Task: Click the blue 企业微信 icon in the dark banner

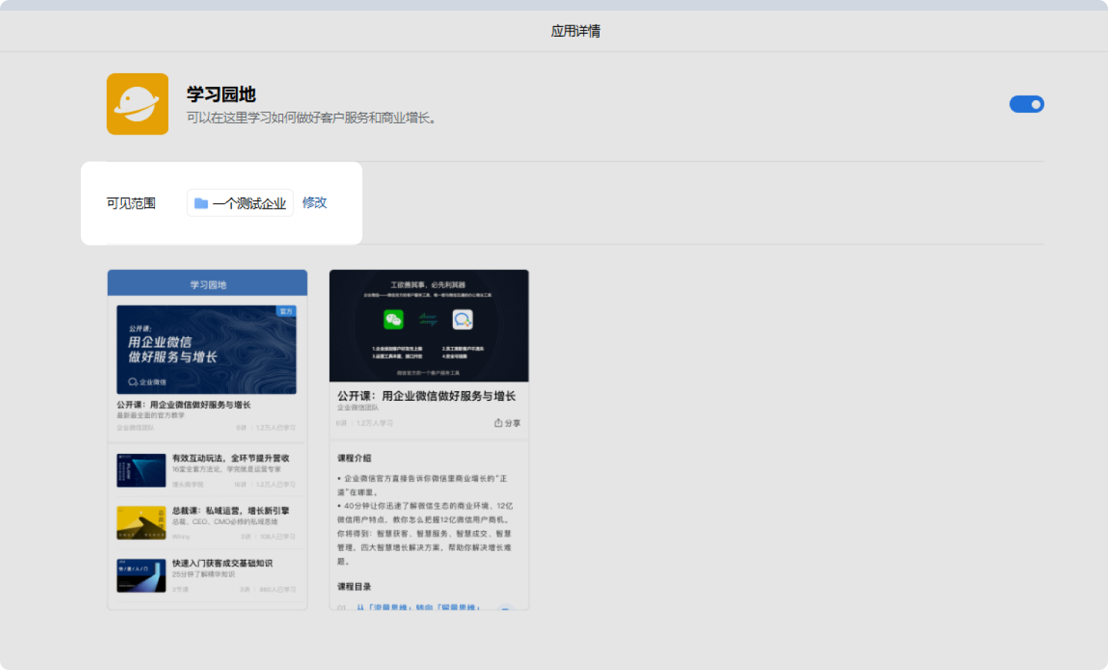Action: (x=463, y=319)
